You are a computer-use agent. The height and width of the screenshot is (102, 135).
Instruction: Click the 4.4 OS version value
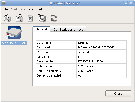(x=79, y=57)
